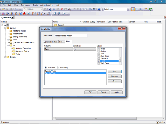
Task: Click the expand all plus toolbar icon
Action: 83,9
